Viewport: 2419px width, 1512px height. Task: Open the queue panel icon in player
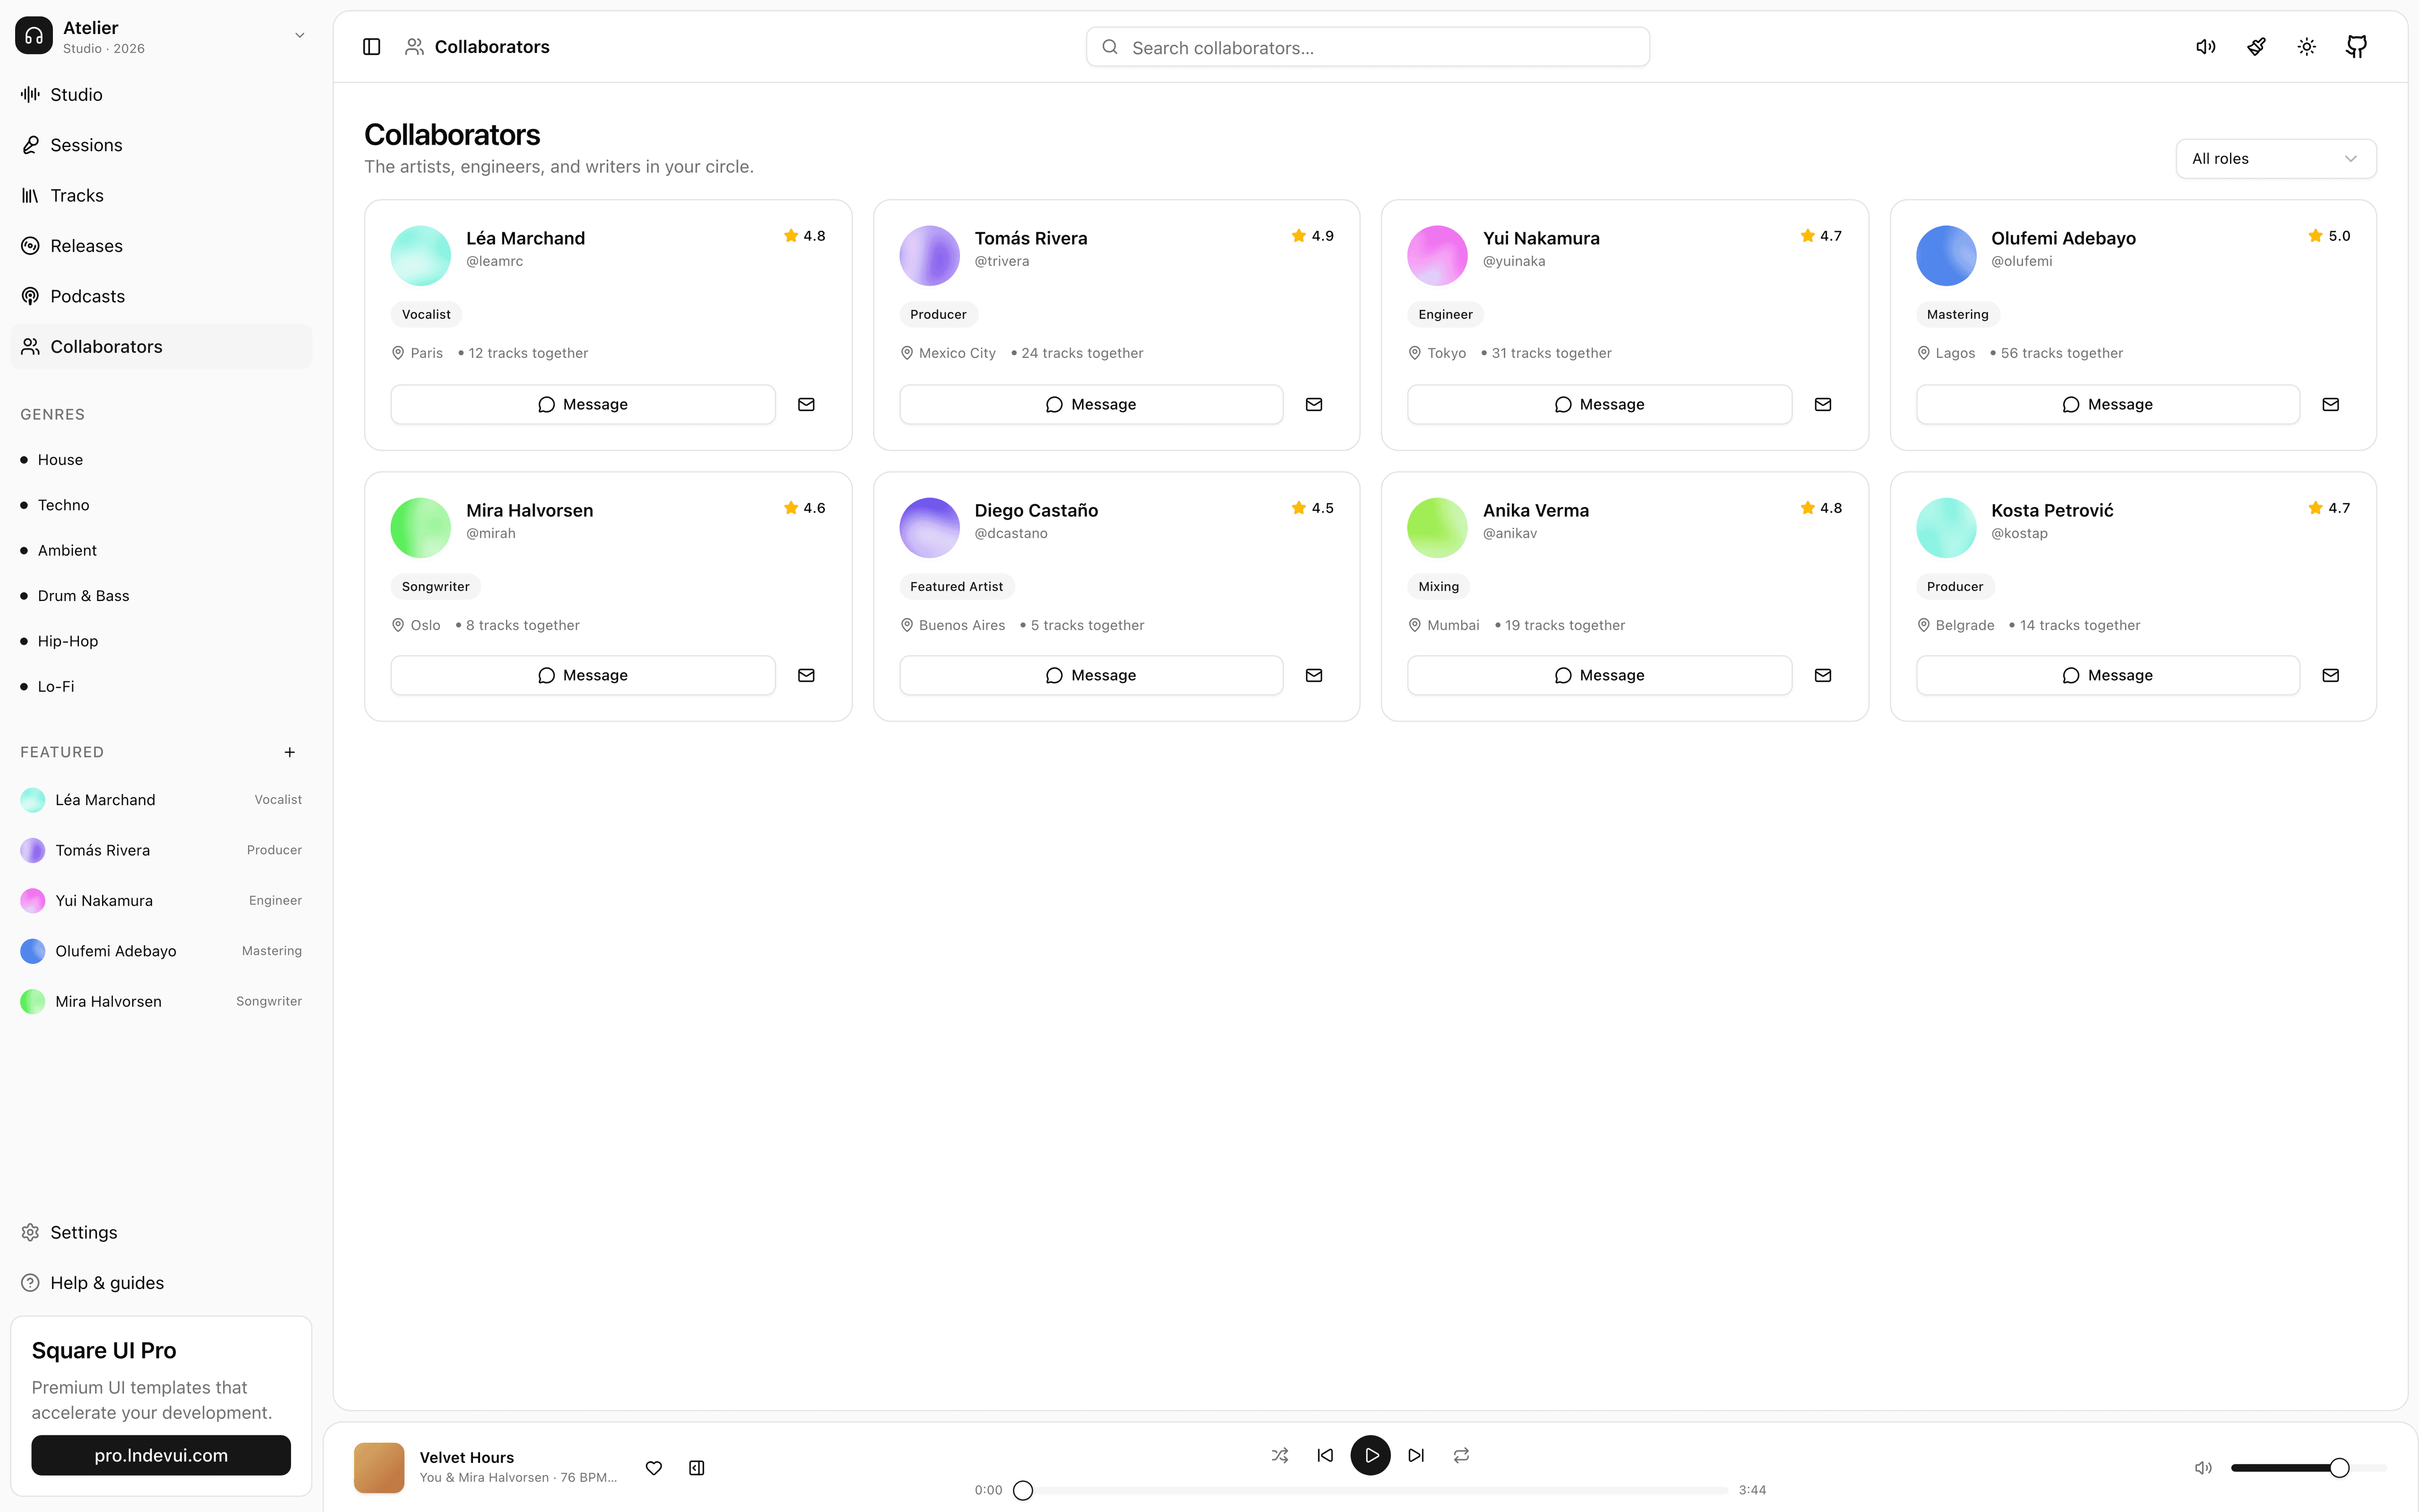point(697,1468)
